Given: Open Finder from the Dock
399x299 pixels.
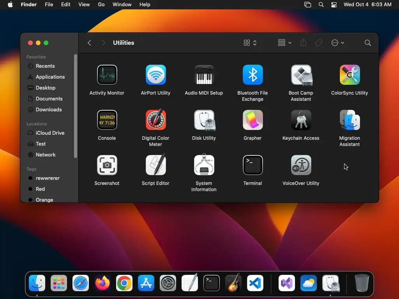Looking at the screenshot, I should [37, 283].
